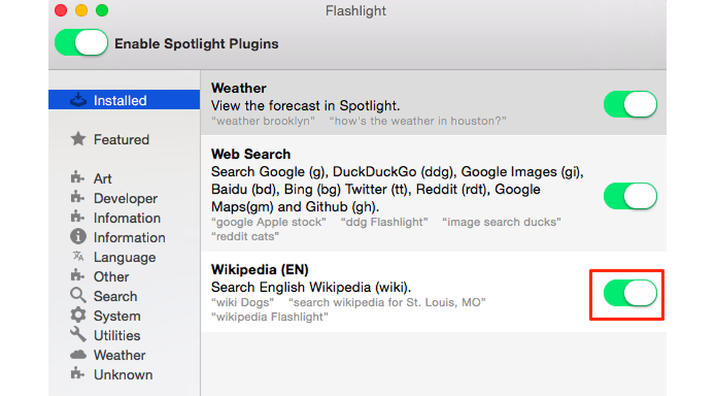Minimize the Flashlight window
The width and height of the screenshot is (716, 396).
[x=81, y=11]
